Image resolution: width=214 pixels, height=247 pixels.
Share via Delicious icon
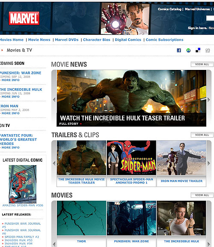(198, 50)
